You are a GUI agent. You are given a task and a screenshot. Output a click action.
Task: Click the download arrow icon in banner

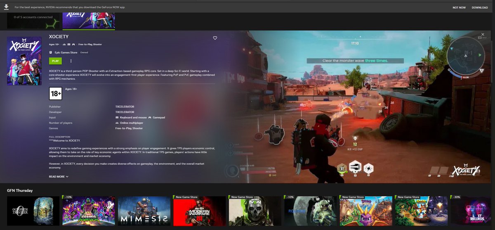point(7,7)
